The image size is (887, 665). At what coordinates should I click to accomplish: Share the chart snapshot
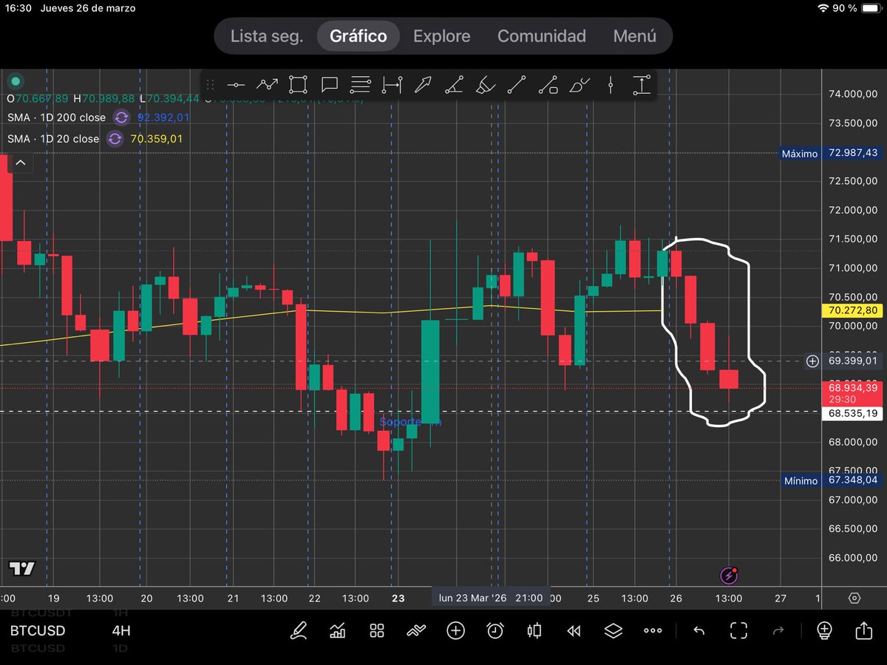(x=863, y=630)
